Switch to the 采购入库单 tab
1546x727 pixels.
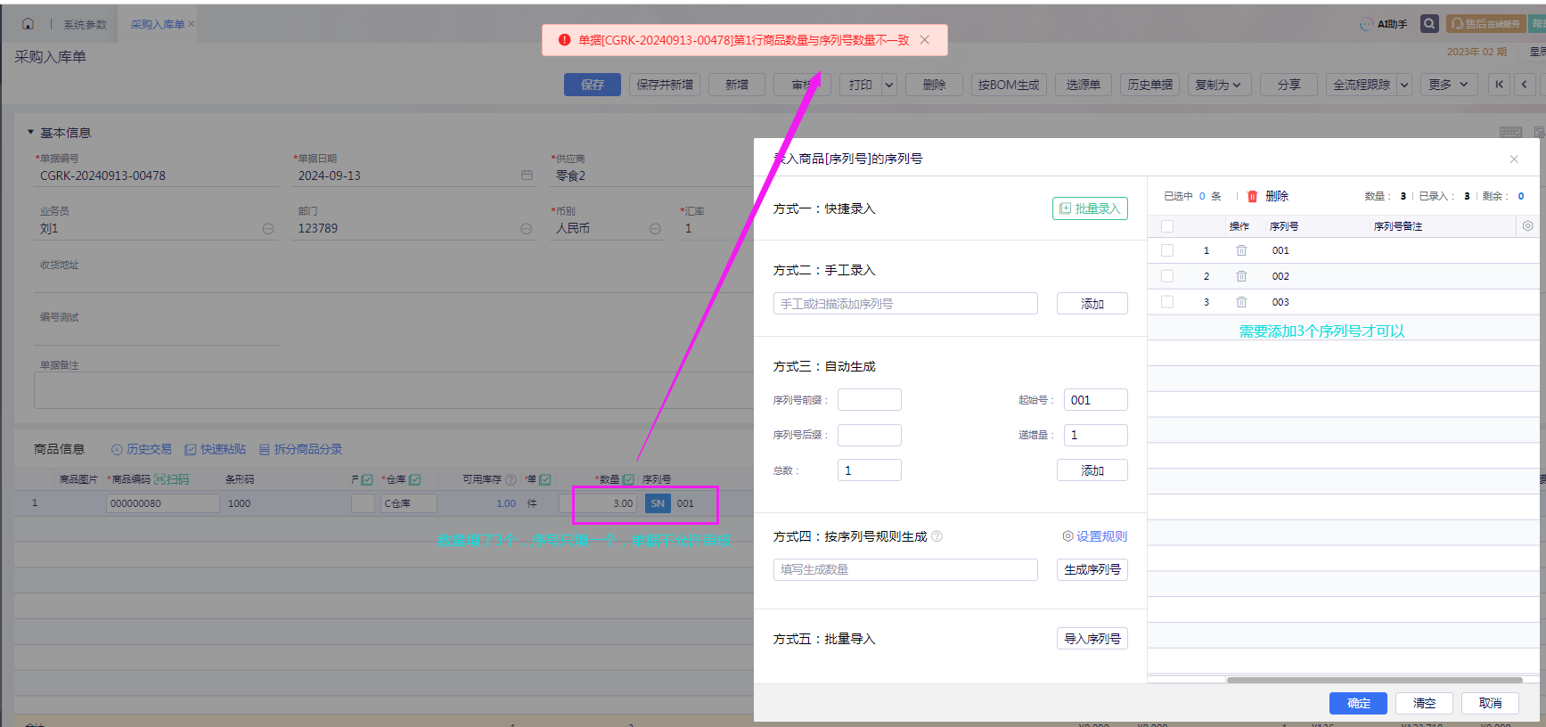(x=157, y=24)
